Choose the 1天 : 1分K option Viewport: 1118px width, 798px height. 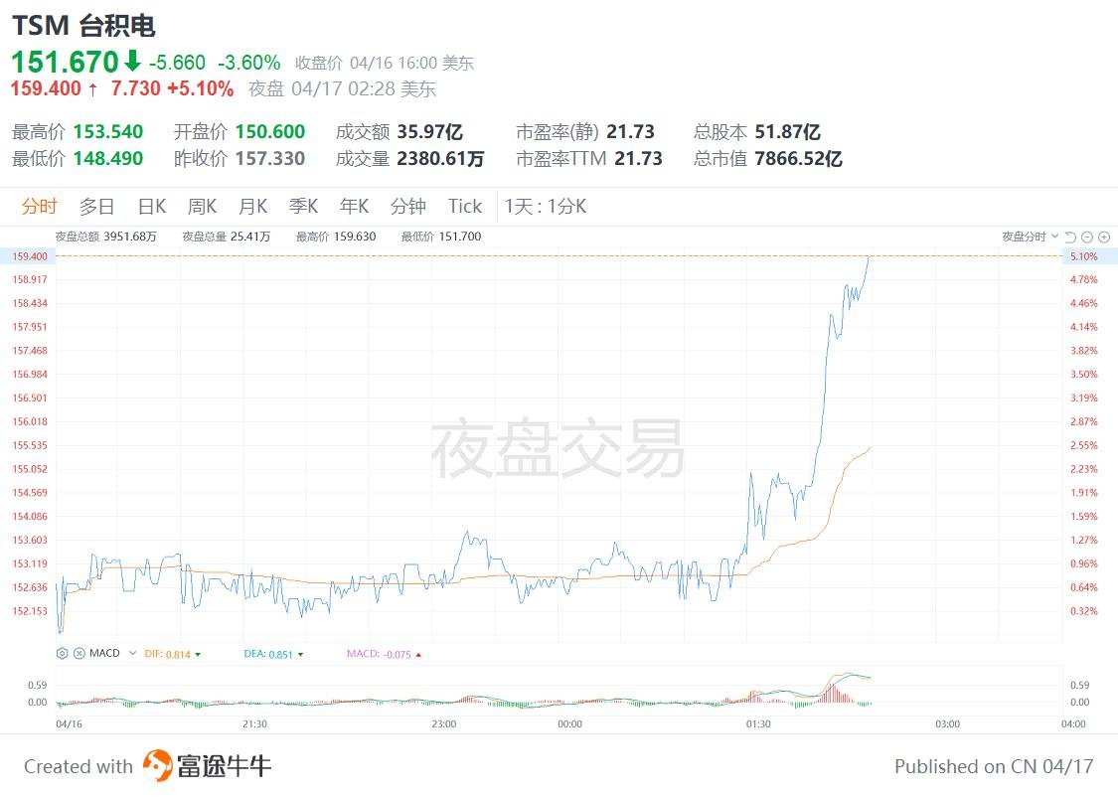546,207
